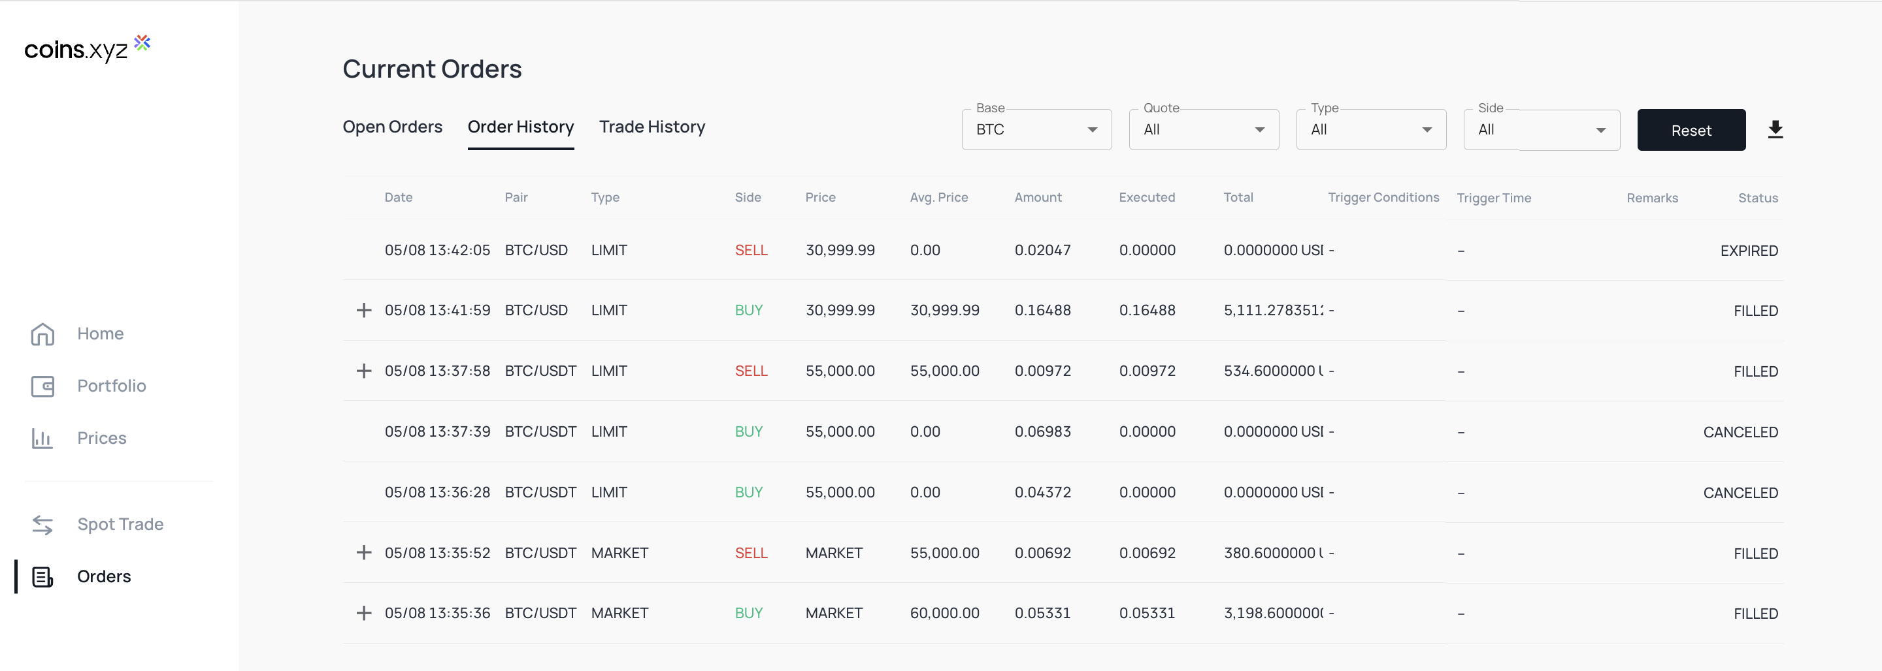Click the Portfolio wallet icon

click(x=42, y=386)
